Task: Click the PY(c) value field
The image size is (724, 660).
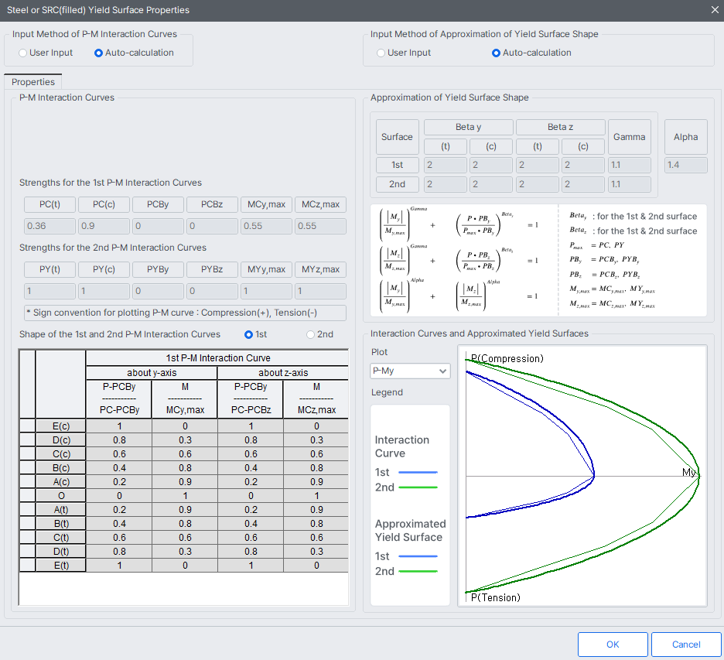Action: click(104, 291)
